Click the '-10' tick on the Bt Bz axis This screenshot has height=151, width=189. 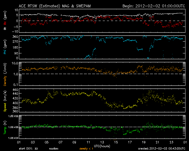[x=15, y=32]
